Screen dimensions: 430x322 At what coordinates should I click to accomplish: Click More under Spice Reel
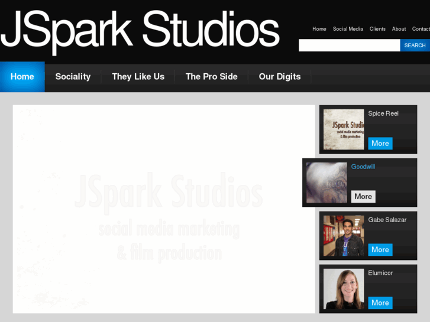click(380, 144)
